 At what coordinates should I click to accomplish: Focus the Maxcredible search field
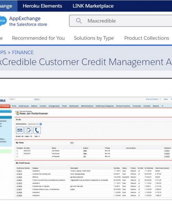pyautogui.click(x=120, y=21)
